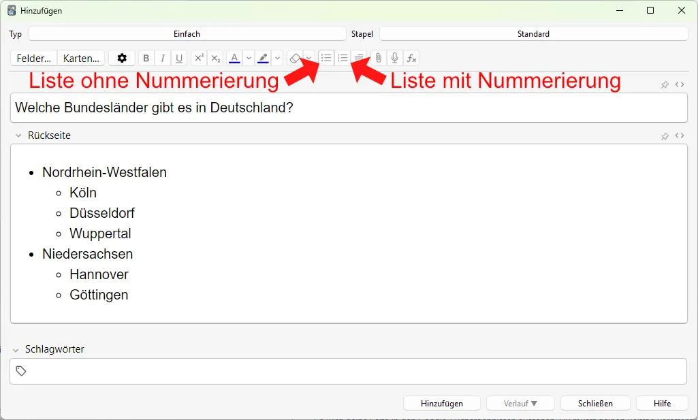Click the Schließen button
The image size is (698, 420).
tap(595, 404)
